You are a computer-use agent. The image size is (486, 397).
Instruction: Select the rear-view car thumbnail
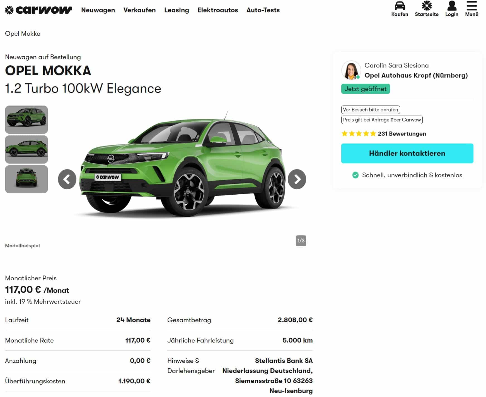pyautogui.click(x=26, y=179)
